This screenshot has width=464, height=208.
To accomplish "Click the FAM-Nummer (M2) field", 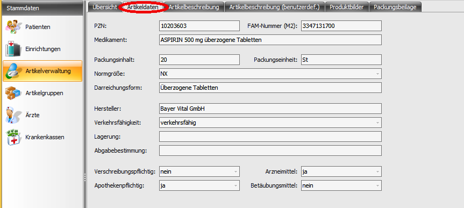I will pyautogui.click(x=341, y=26).
